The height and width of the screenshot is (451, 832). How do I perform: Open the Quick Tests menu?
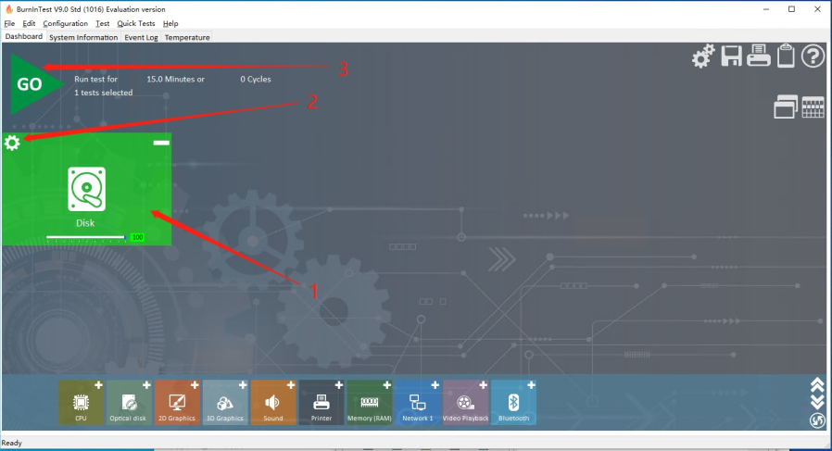(x=136, y=23)
